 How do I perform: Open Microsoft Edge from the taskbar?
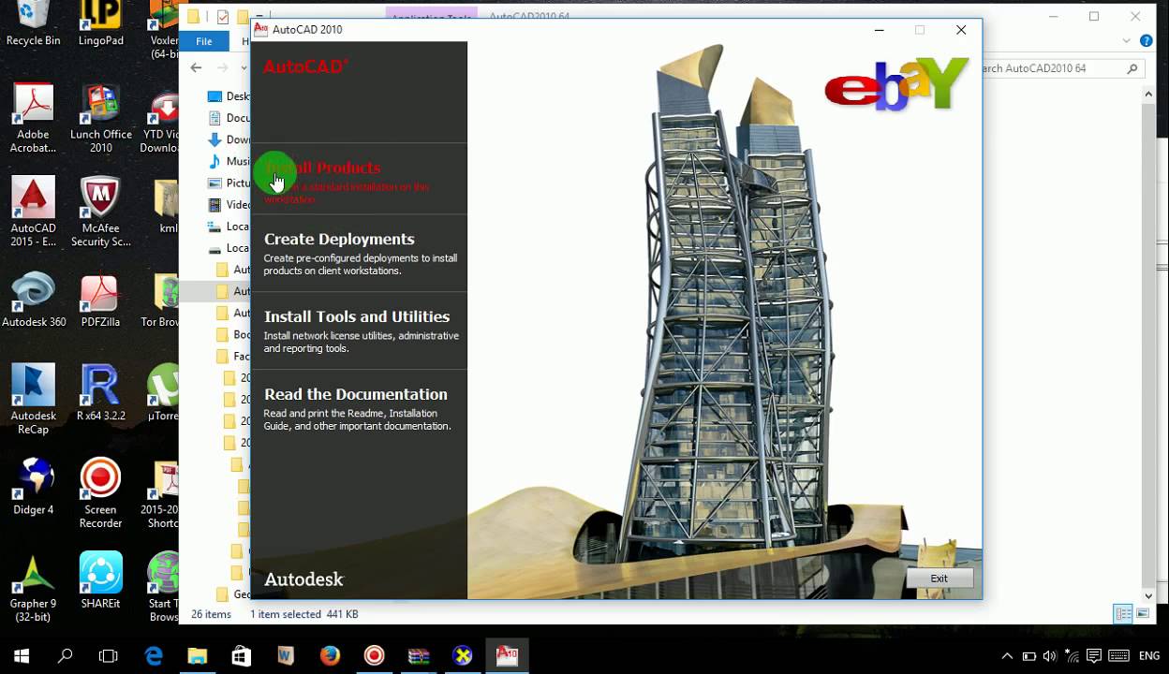[x=154, y=656]
